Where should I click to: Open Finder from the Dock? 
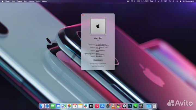(x=42, y=106)
